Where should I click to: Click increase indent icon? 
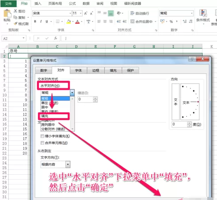tap(125, 22)
